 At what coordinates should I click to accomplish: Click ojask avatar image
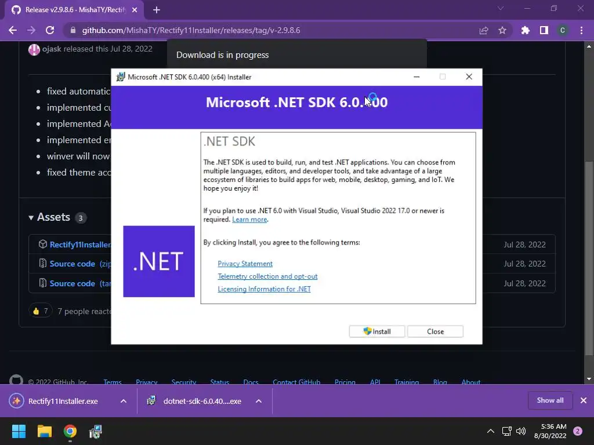coord(34,49)
